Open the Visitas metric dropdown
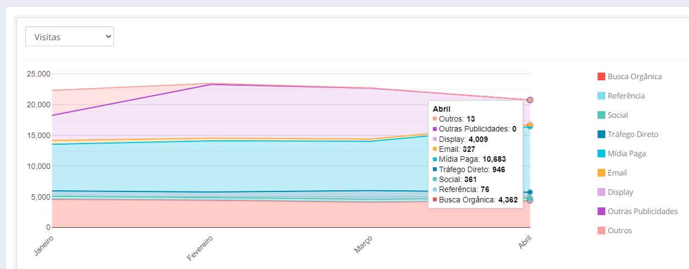Screen dimensions: 689x269 69,37
